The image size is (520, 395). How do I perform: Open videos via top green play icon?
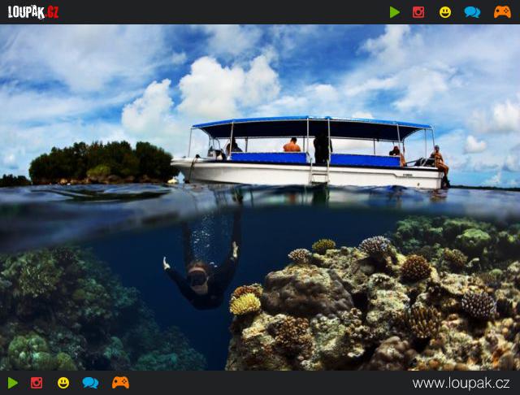[395, 12]
